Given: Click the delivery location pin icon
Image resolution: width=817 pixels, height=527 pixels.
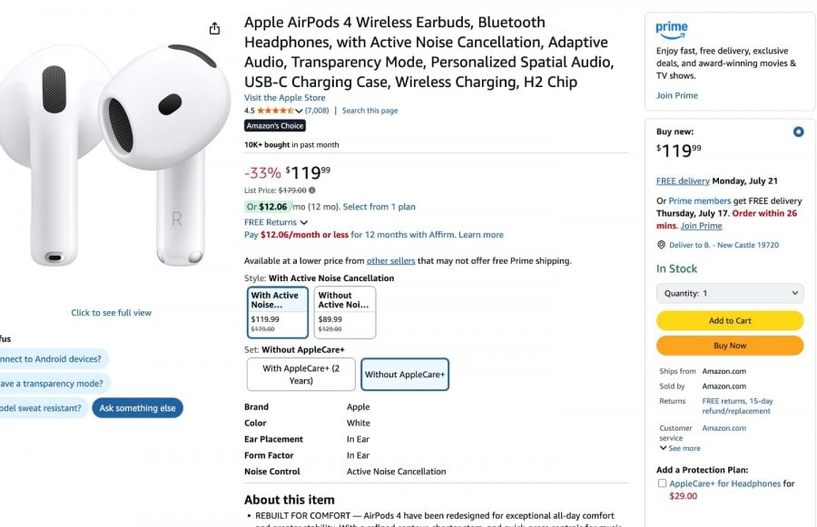Looking at the screenshot, I should coord(661,245).
